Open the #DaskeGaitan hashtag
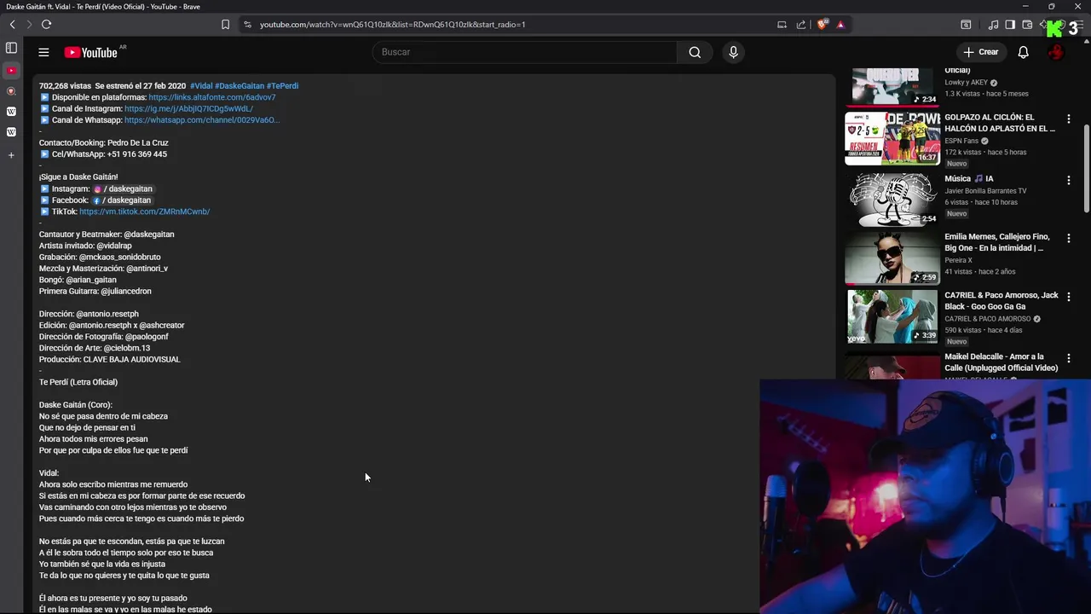 [x=240, y=86]
